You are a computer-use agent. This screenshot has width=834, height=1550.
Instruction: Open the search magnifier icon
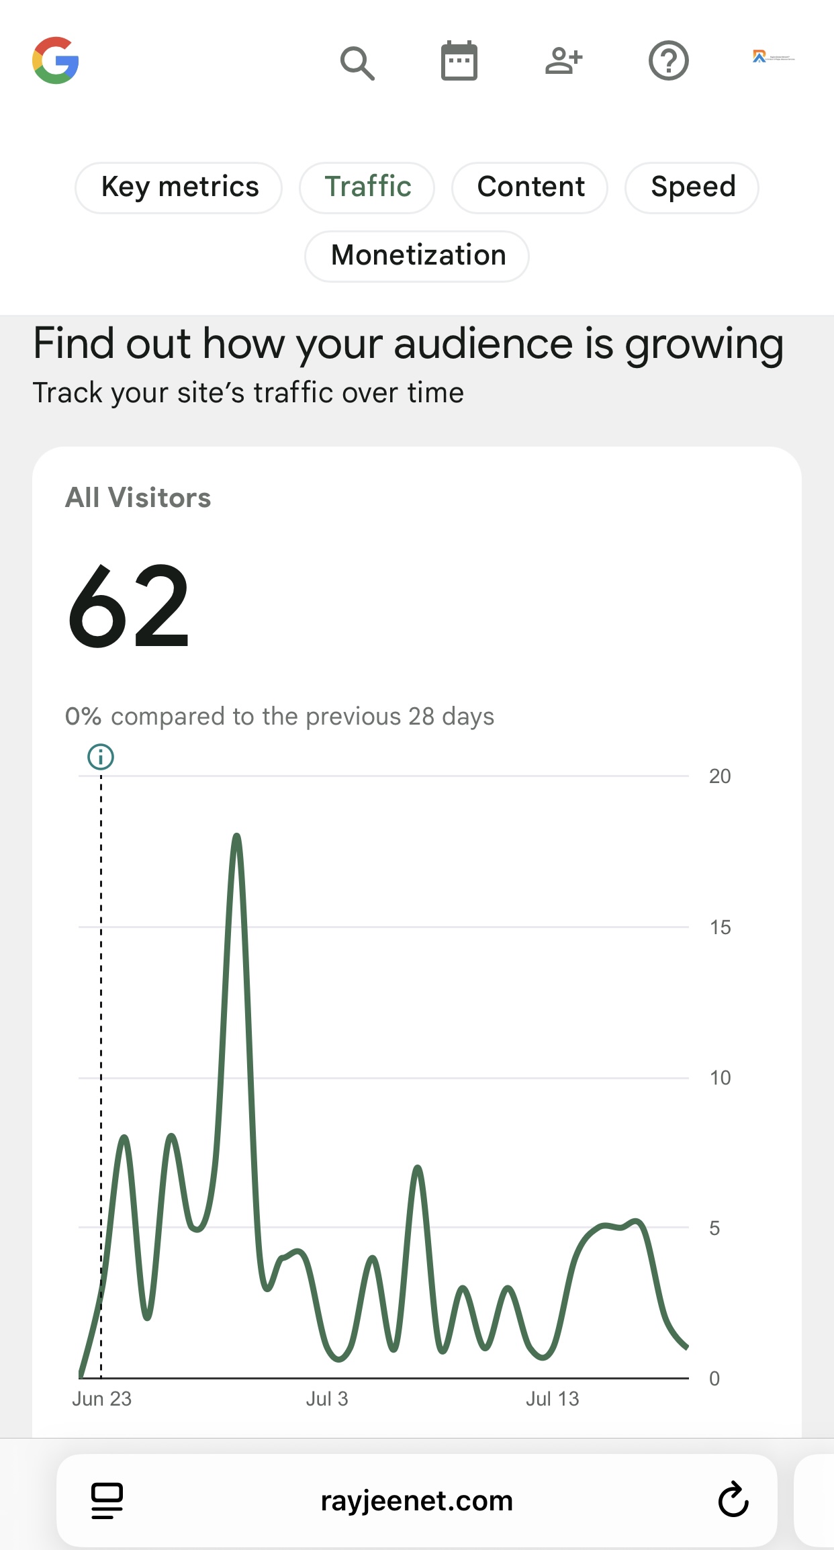pos(357,62)
